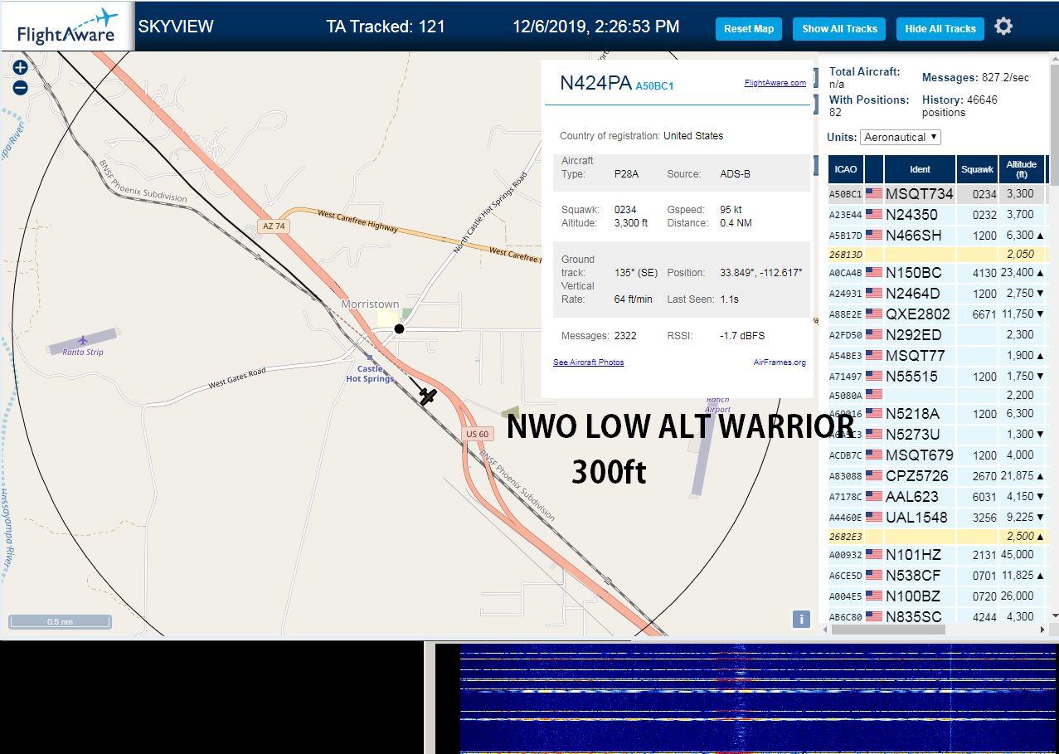This screenshot has height=754, width=1059.
Task: Click the aircraft table horizontal scrollbar thumb
Action: pyautogui.click(x=889, y=630)
